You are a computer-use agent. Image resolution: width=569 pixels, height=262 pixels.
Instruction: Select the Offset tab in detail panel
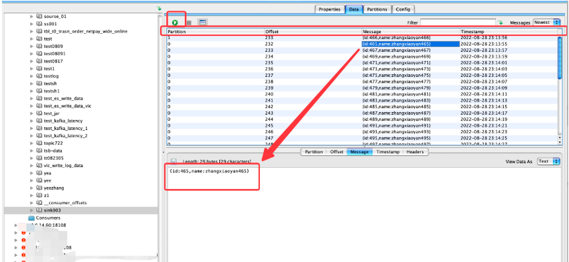coord(336,152)
